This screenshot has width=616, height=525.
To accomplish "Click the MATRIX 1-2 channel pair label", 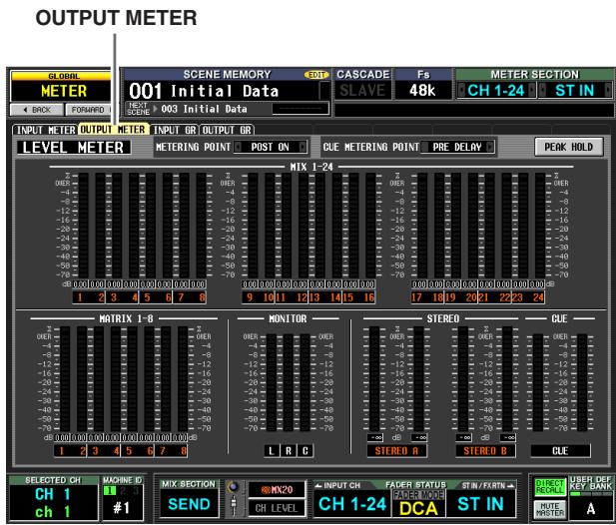I will [x=71, y=451].
